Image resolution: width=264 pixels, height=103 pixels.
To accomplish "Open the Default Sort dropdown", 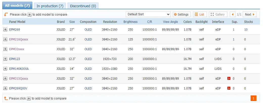I will coord(148,14).
